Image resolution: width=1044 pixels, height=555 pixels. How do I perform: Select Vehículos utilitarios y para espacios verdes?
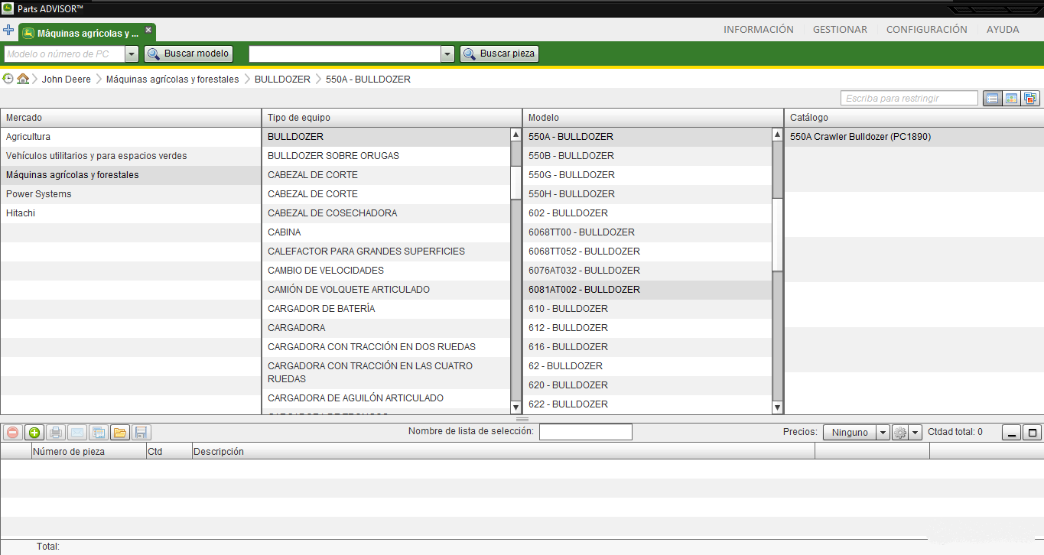tap(131, 156)
